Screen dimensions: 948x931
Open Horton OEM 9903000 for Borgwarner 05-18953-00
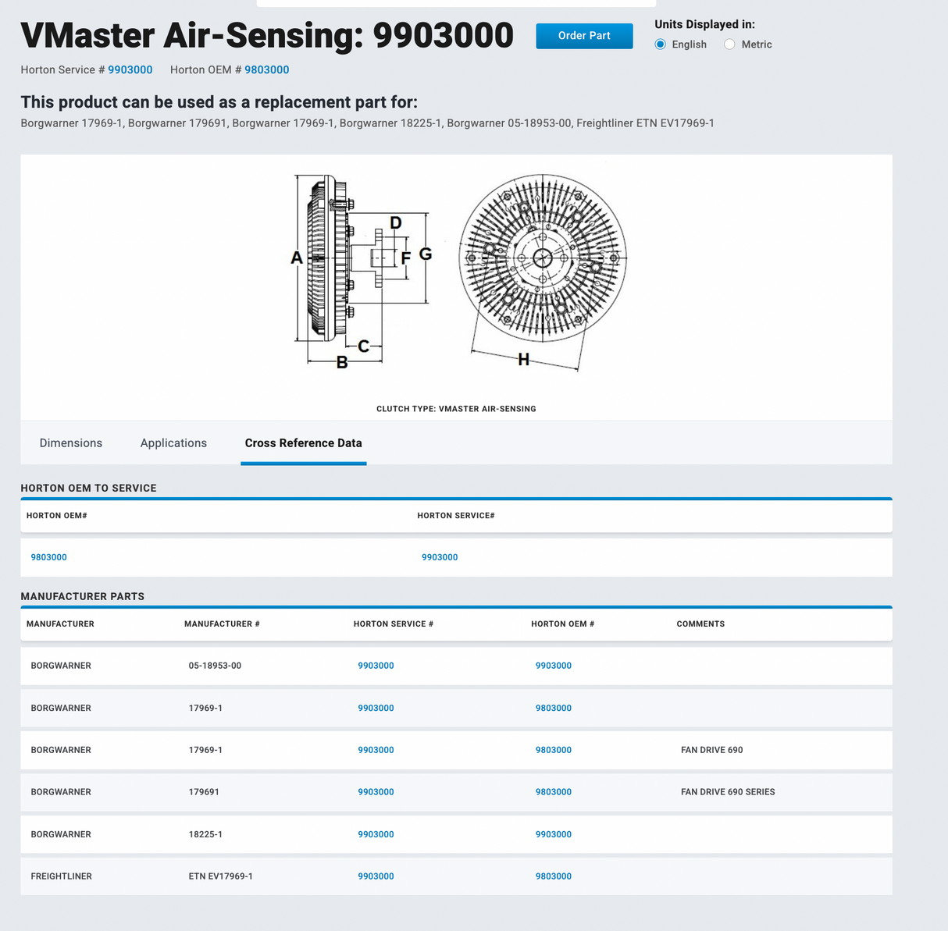click(x=554, y=666)
